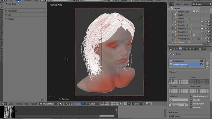Open pivot point selector in 3D header
The width and height of the screenshot is (212, 119).
point(68,104)
